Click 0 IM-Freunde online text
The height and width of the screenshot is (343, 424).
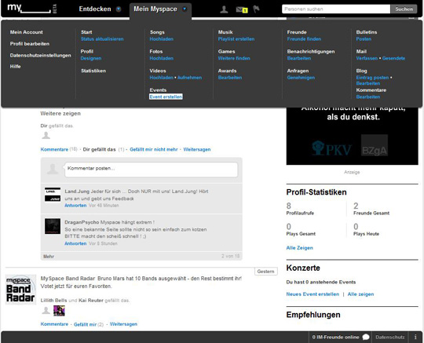click(335, 337)
